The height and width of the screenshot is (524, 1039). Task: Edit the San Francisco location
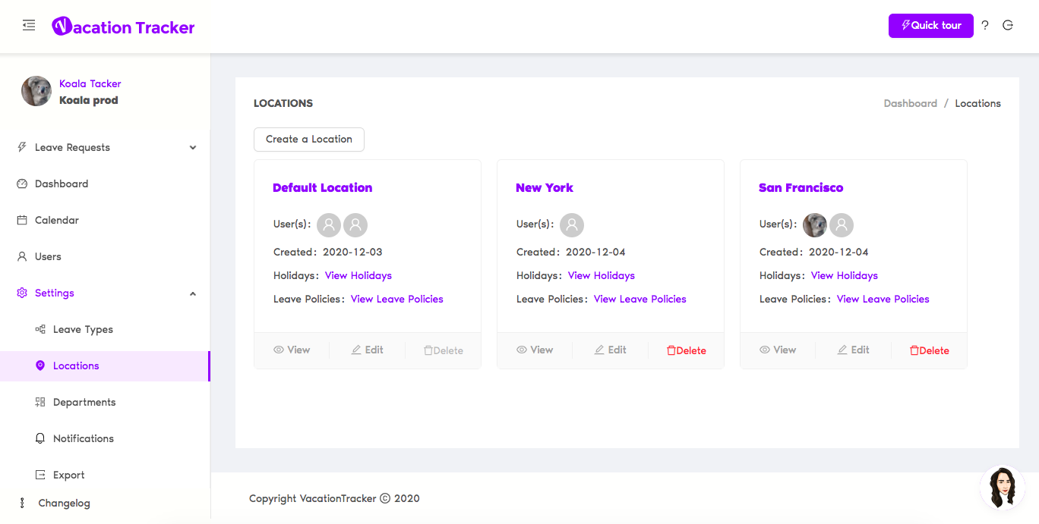pos(854,350)
